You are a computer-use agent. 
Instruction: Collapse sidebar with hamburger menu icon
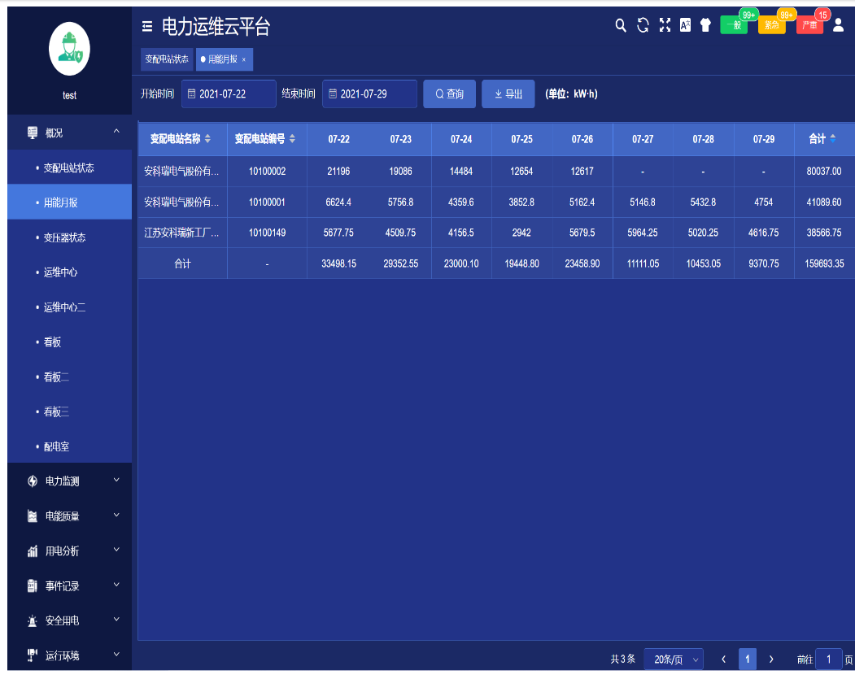click(147, 27)
